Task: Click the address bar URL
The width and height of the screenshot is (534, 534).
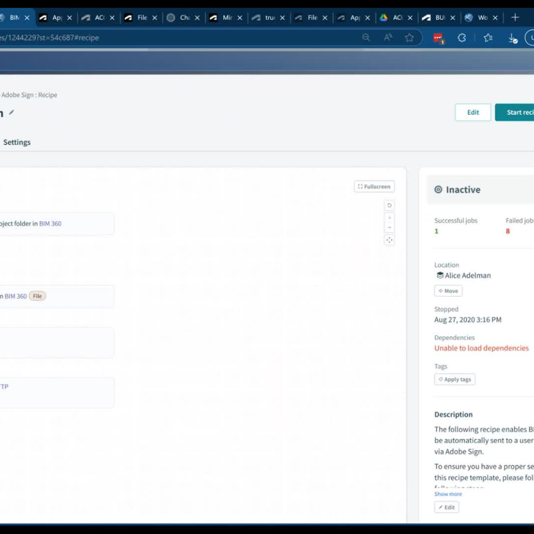Action: 50,38
